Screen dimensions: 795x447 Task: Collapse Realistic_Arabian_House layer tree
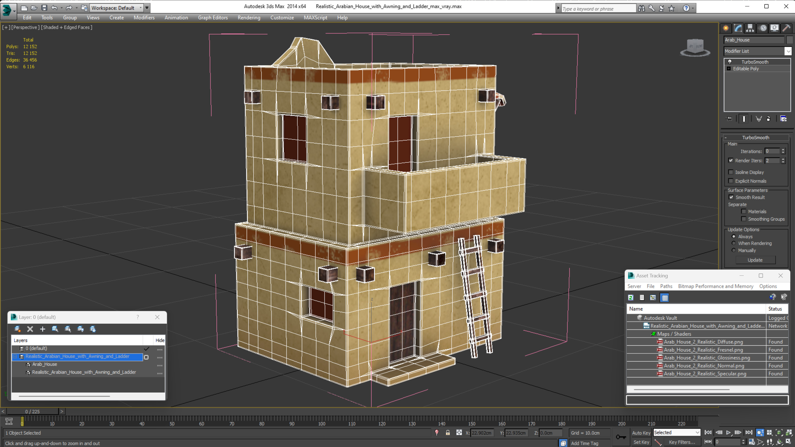point(15,356)
